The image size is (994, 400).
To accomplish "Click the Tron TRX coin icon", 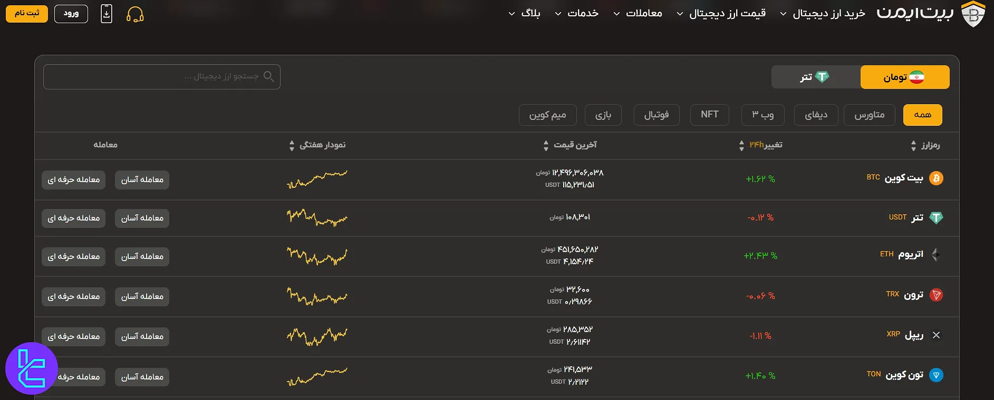I will [x=936, y=295].
